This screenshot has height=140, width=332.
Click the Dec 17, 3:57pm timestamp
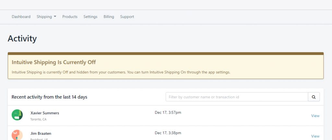click(168, 113)
